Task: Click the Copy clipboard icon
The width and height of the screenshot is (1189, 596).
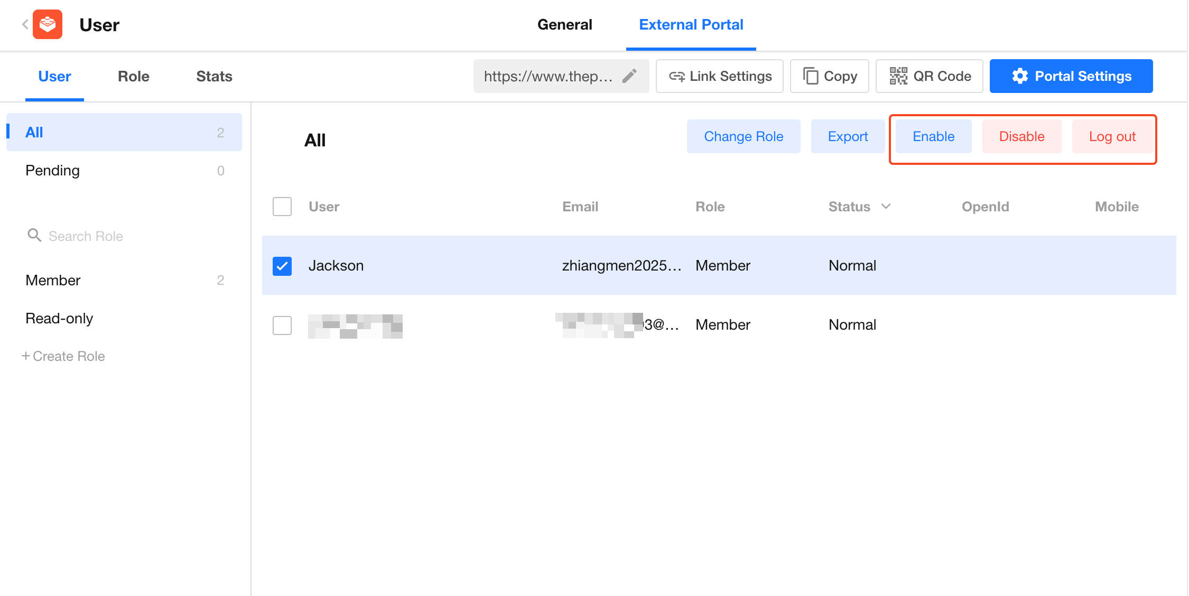Action: click(810, 76)
